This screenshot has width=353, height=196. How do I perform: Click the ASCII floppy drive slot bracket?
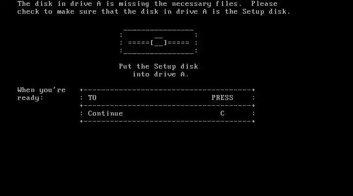click(159, 42)
